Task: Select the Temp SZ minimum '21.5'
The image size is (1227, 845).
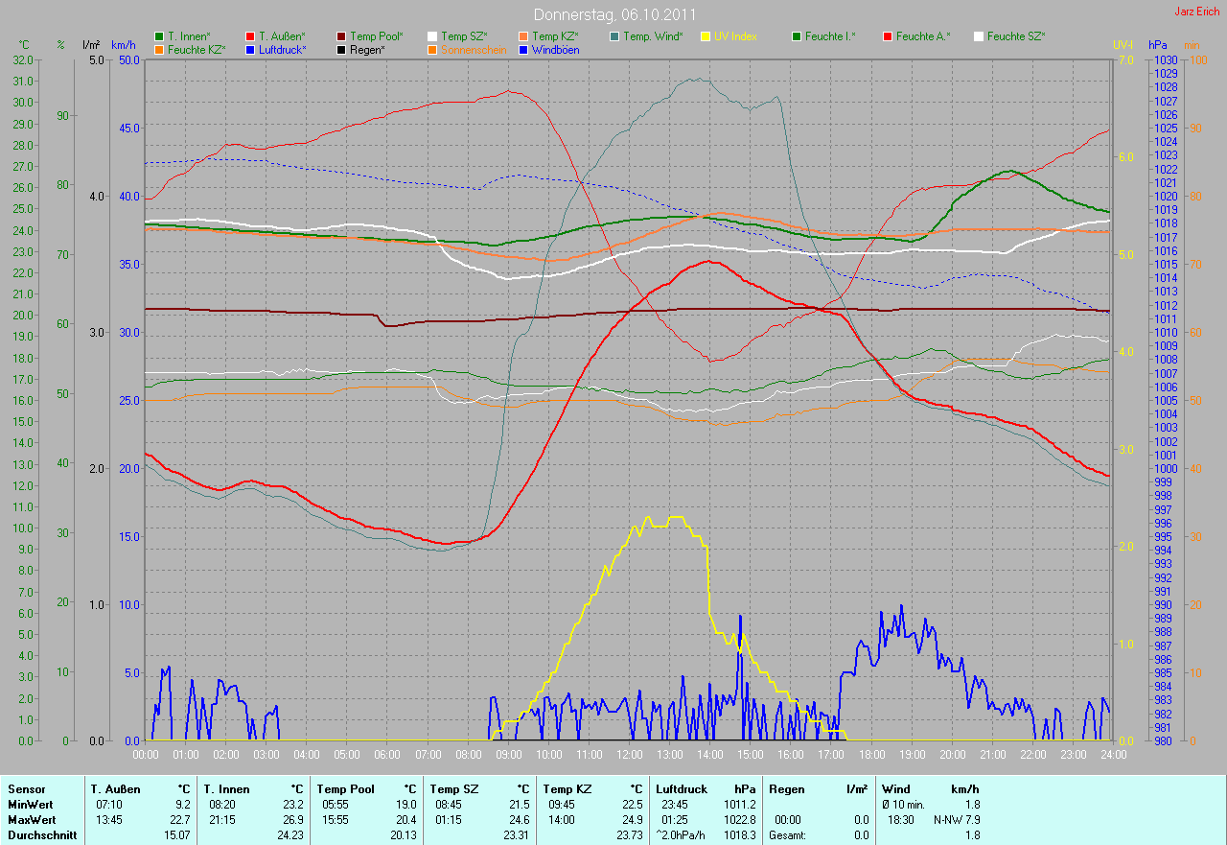Action: click(520, 805)
